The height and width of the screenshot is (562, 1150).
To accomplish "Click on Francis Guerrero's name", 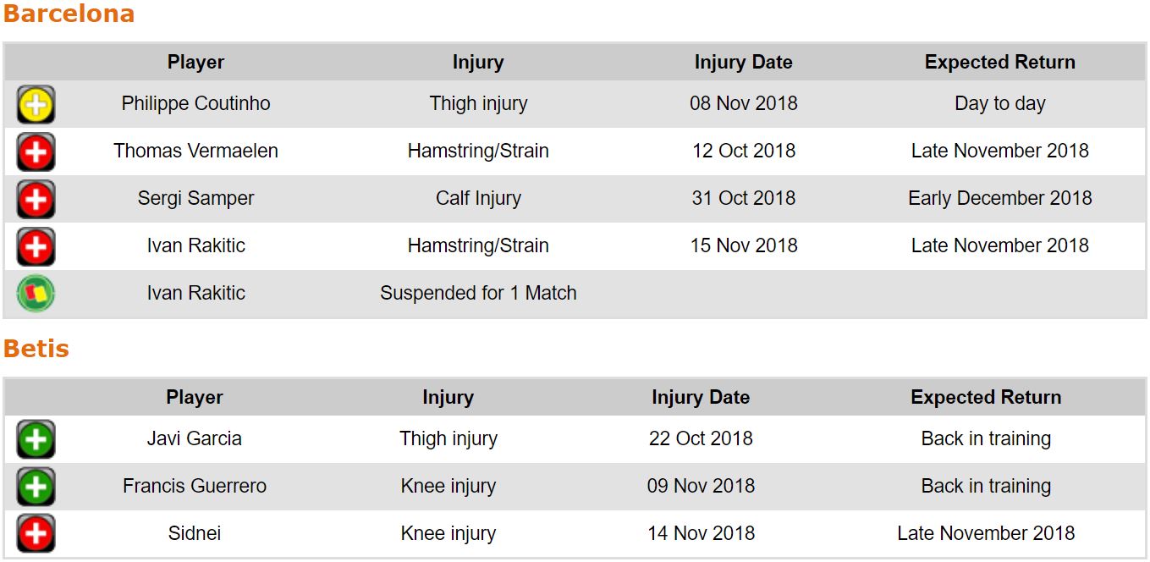I will 195,486.
